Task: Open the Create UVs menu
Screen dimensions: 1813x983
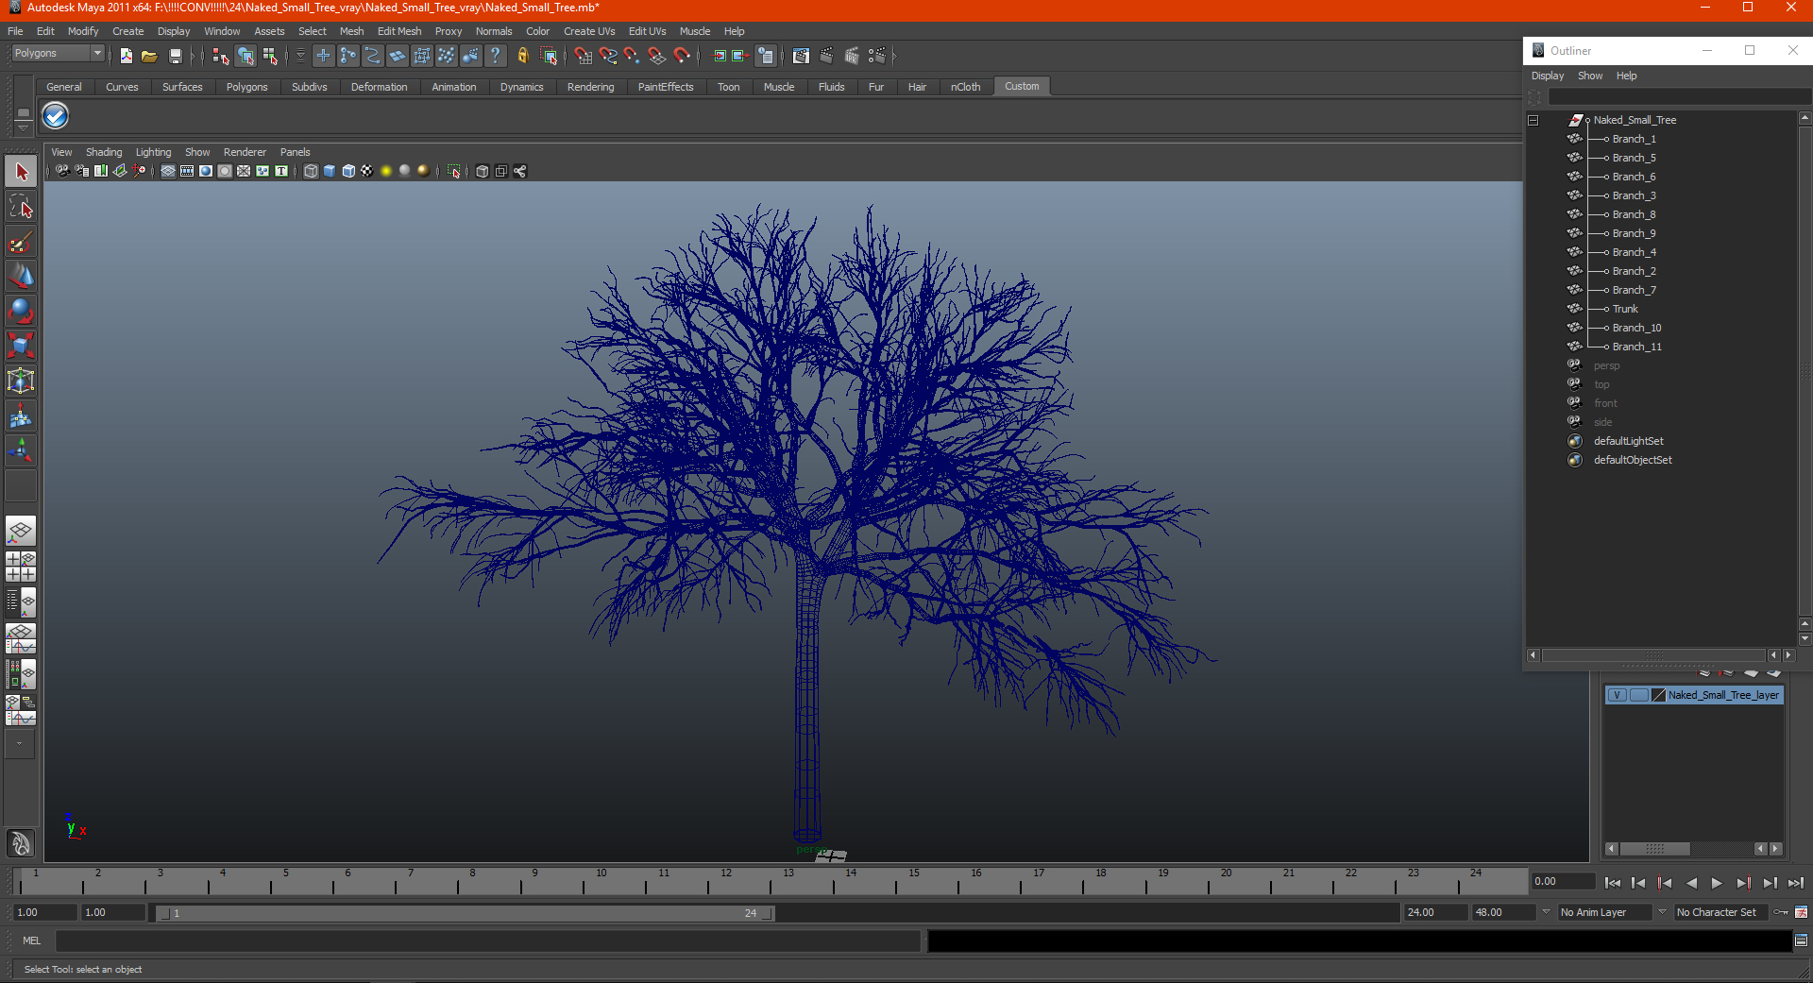Action: tap(589, 31)
